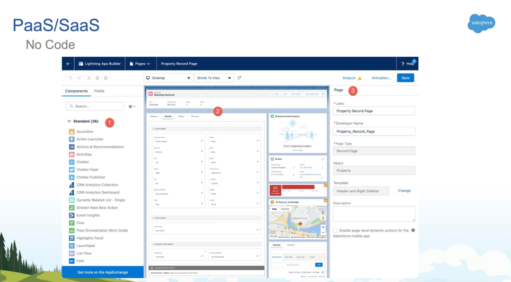Switch to the Fields tab
Screen dimensions: 511x282
pyautogui.click(x=99, y=91)
